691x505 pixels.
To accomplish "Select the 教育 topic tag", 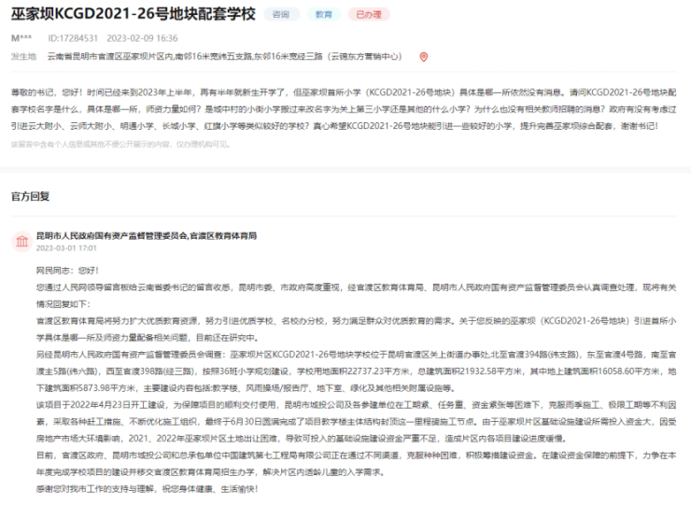I will pyautogui.click(x=323, y=15).
